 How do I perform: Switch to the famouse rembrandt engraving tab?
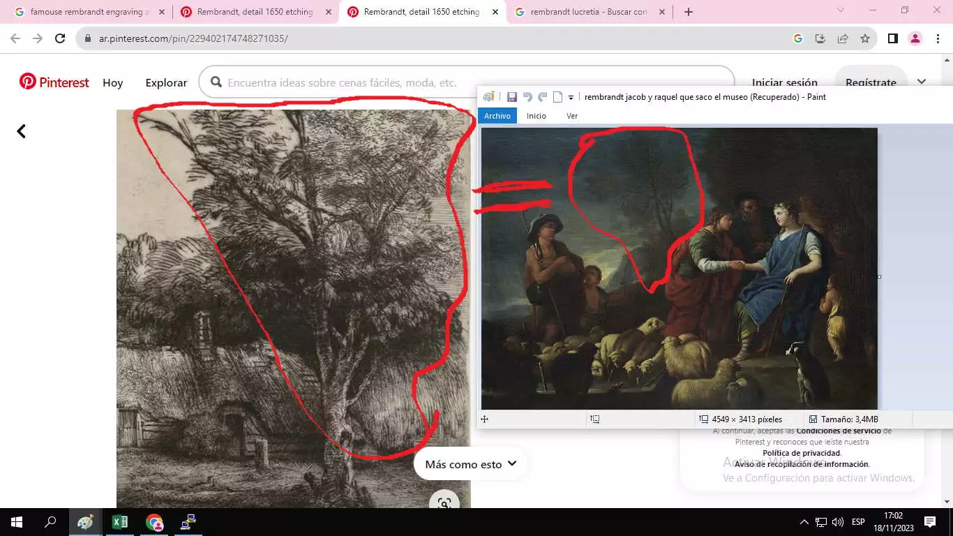coord(89,12)
